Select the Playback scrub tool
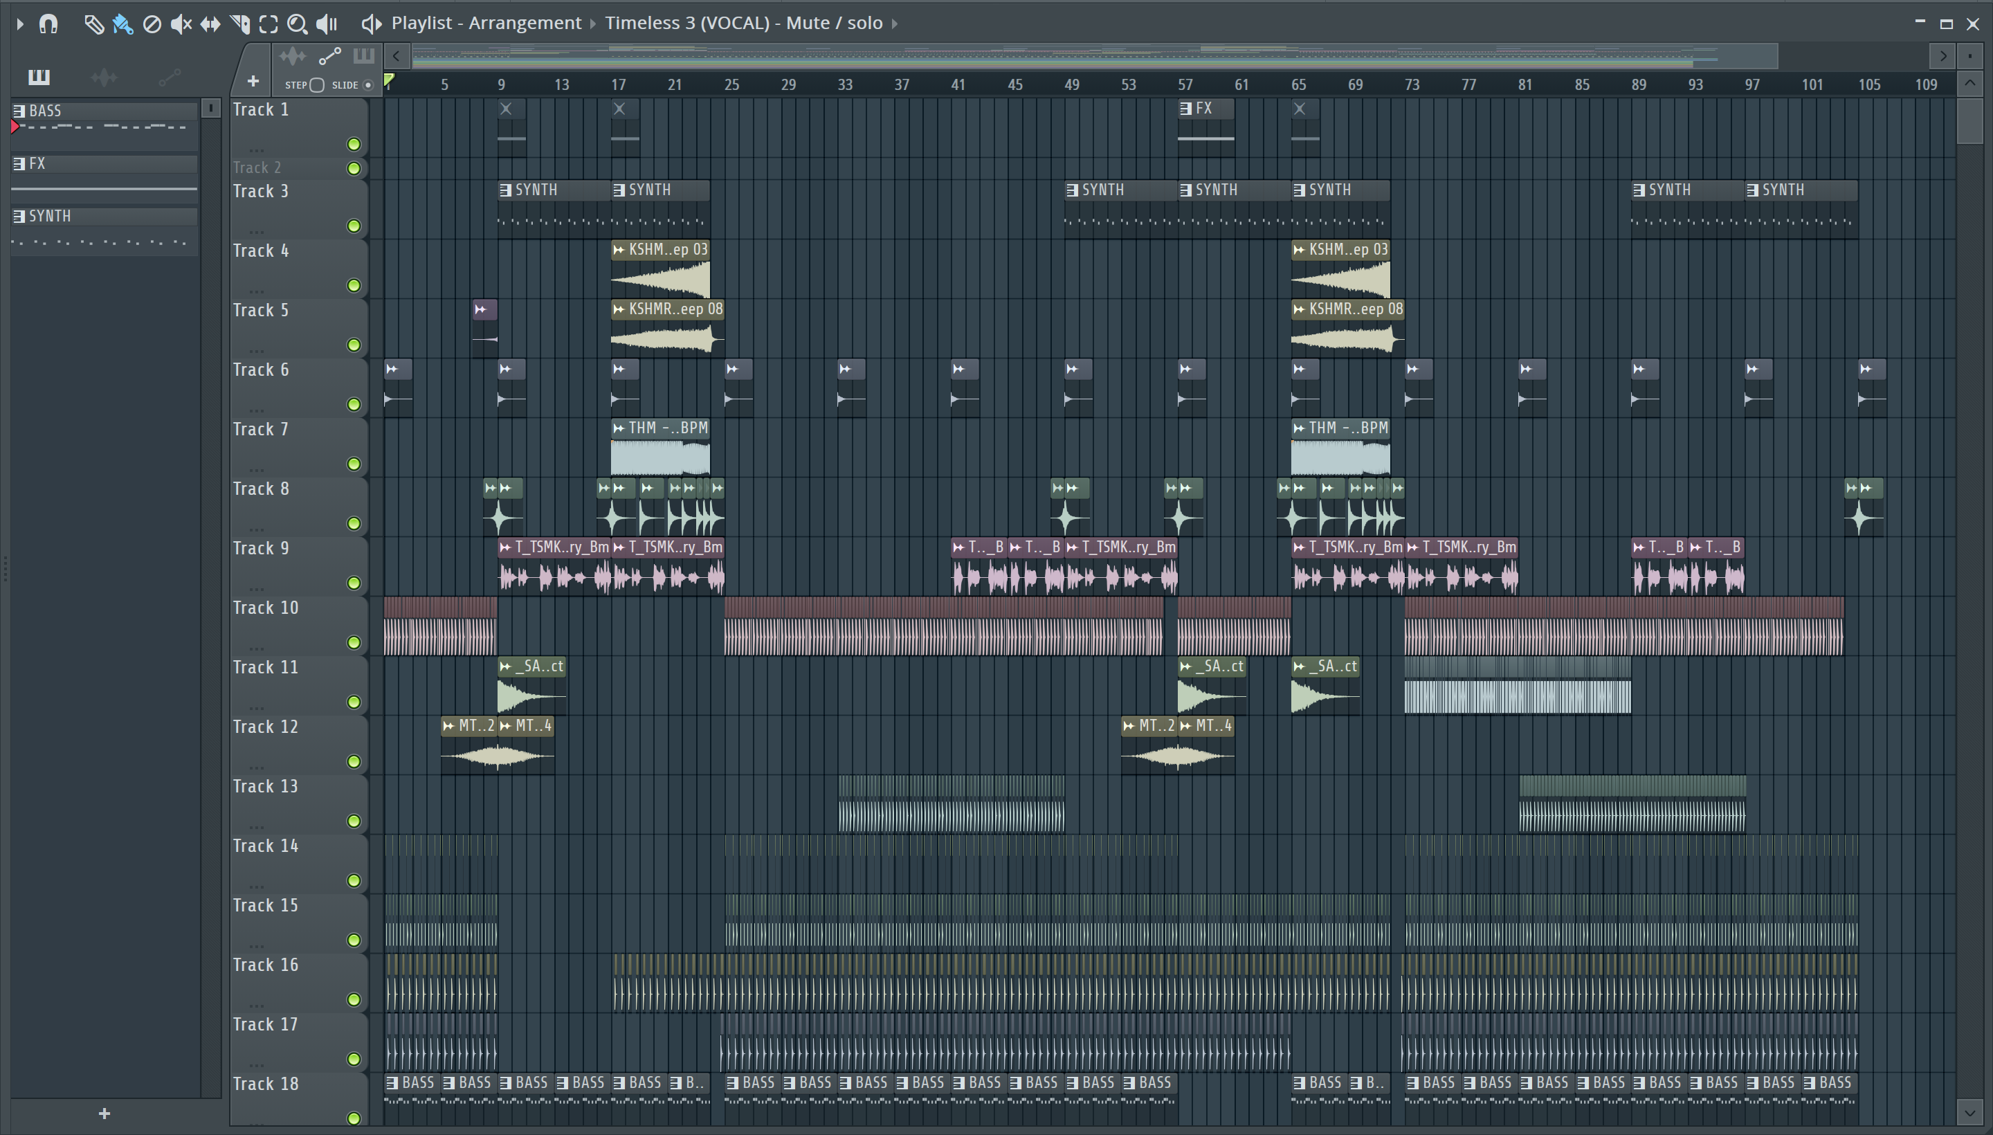This screenshot has width=1993, height=1135. (327, 24)
